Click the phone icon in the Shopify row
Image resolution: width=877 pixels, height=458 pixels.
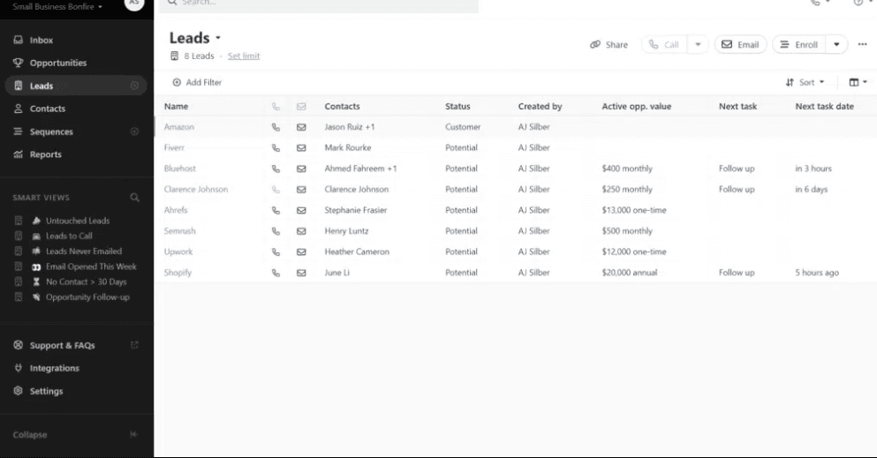pyautogui.click(x=276, y=273)
